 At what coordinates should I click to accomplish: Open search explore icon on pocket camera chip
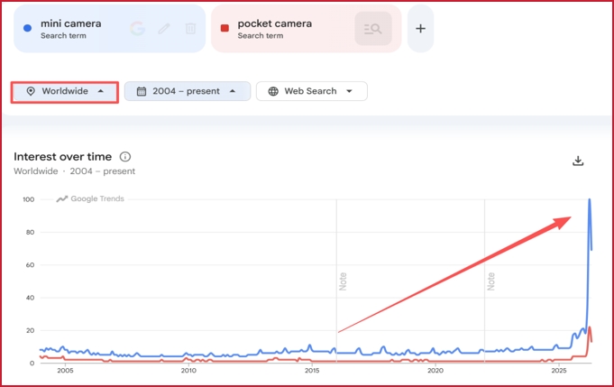click(x=373, y=29)
